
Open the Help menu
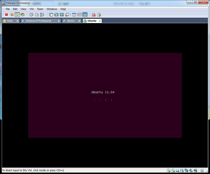coord(63,9)
